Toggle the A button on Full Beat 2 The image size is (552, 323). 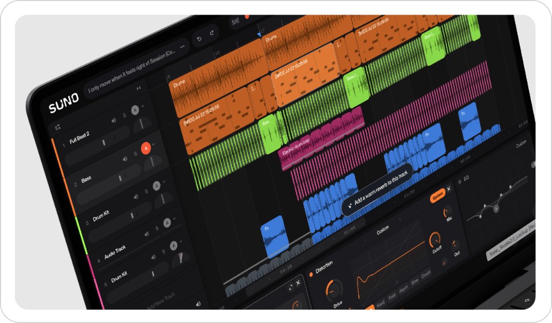click(x=135, y=110)
